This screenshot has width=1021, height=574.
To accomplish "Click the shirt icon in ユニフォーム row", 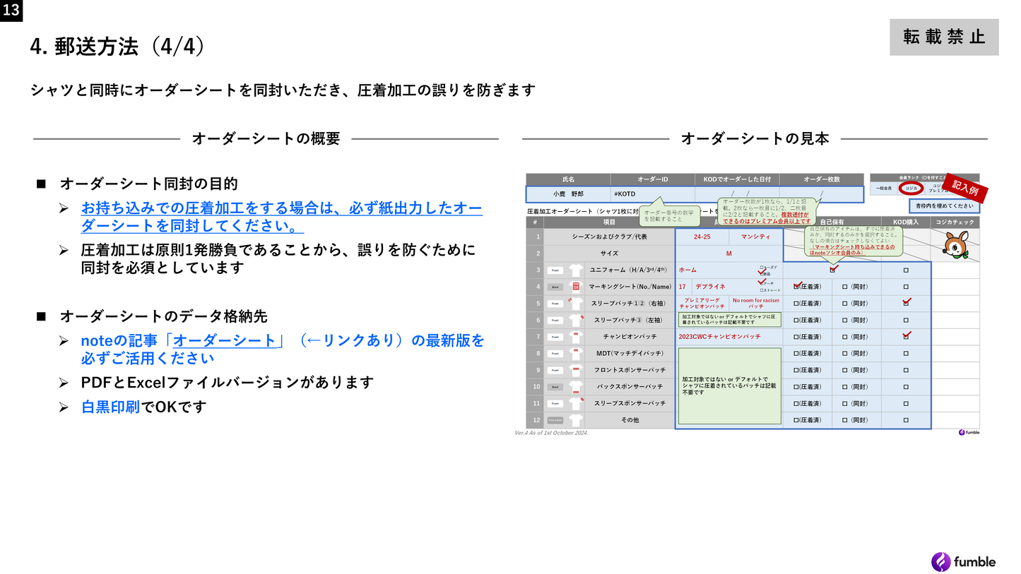I will [575, 270].
